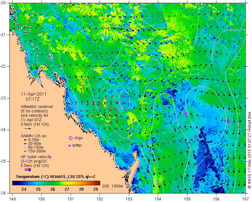Click the longitude axis label "153"
The height and width of the screenshot is (202, 252).
pos(129,199)
